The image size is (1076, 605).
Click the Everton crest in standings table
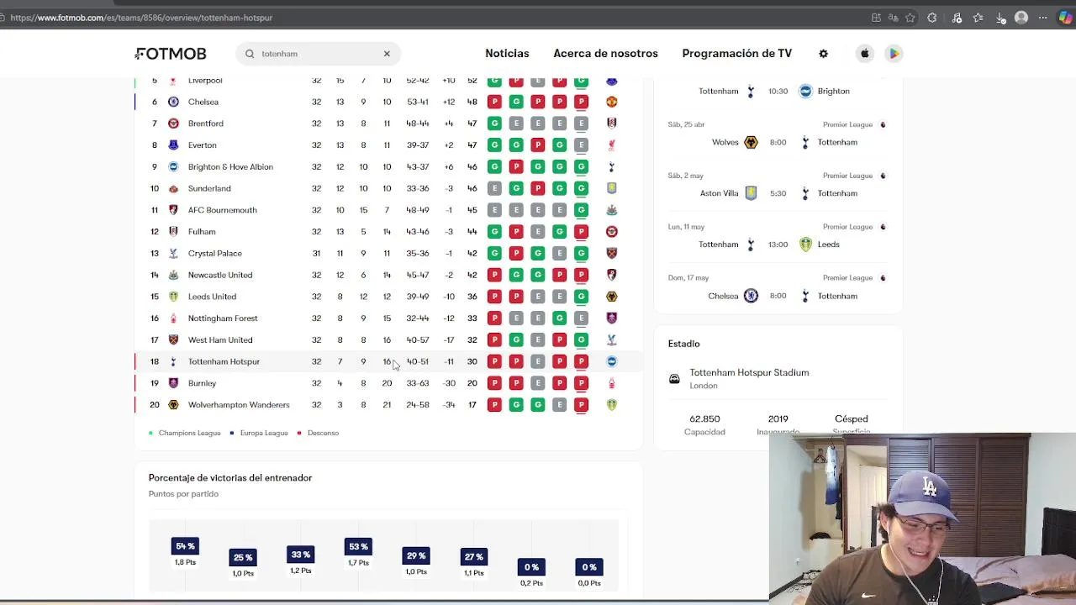173,145
